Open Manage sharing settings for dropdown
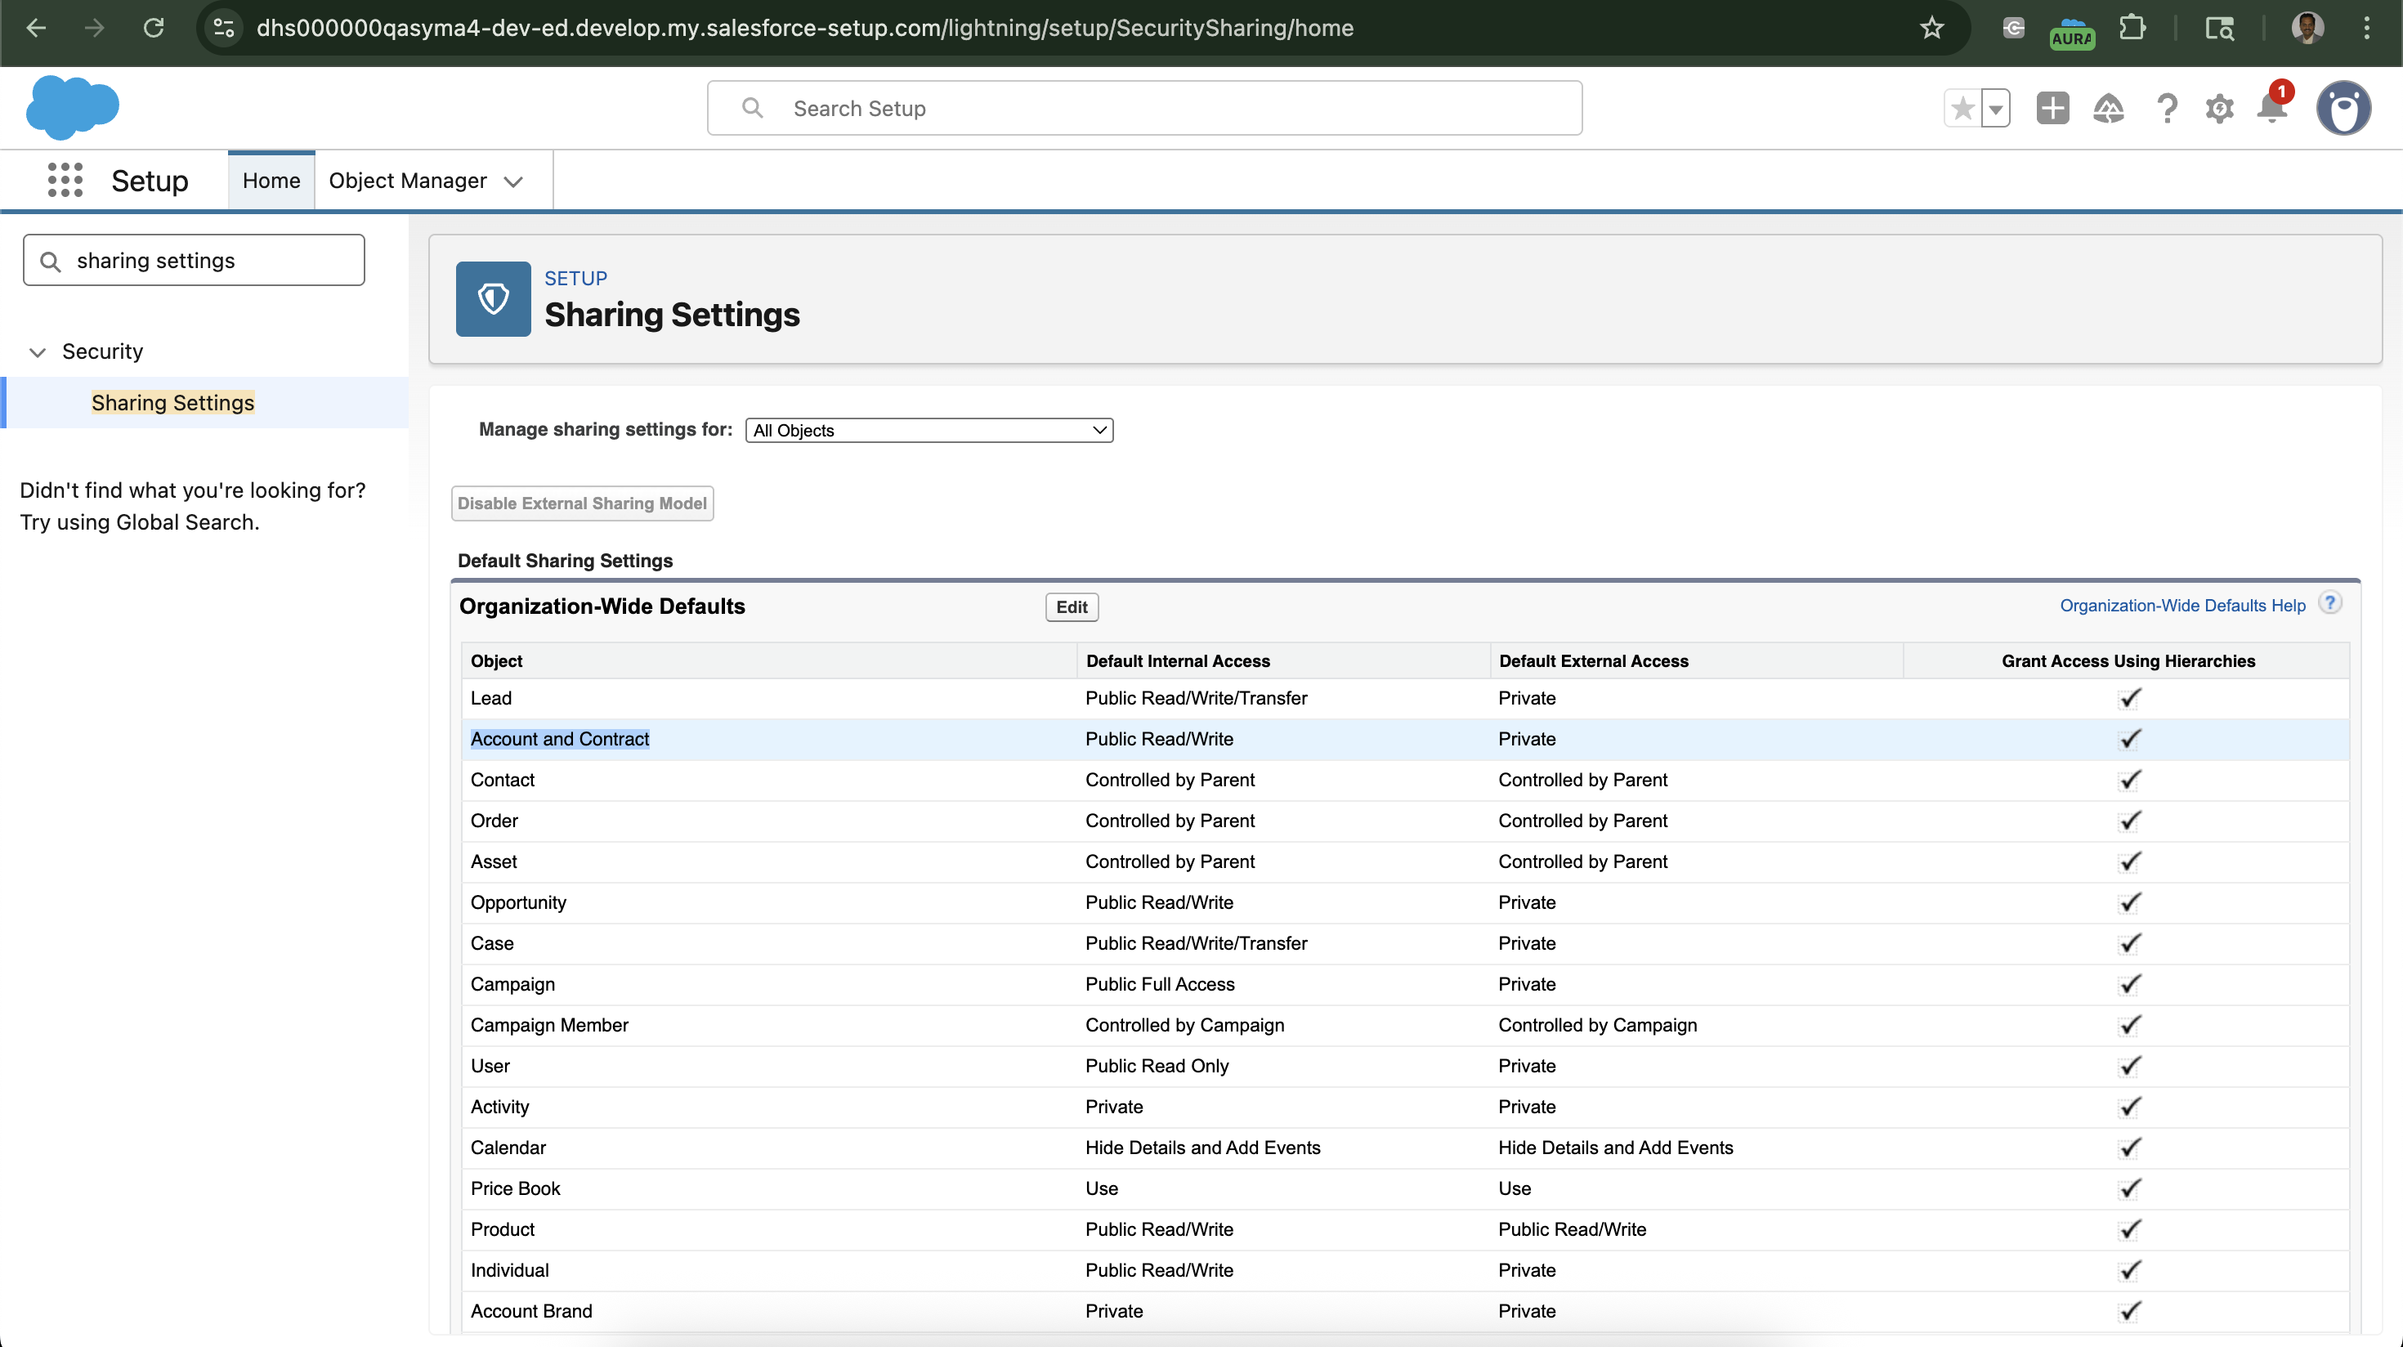 point(929,430)
